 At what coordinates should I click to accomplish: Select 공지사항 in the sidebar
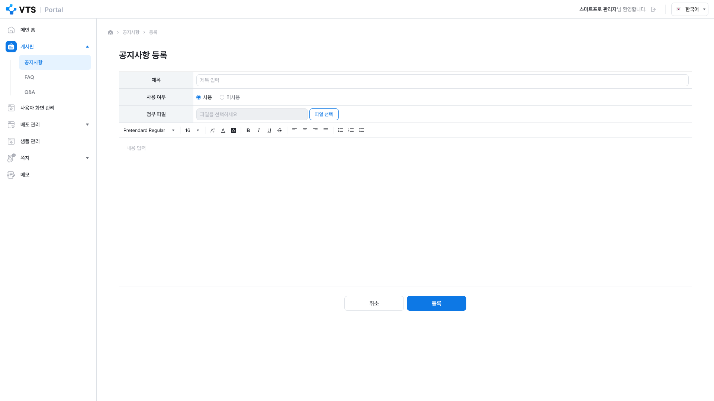55,62
